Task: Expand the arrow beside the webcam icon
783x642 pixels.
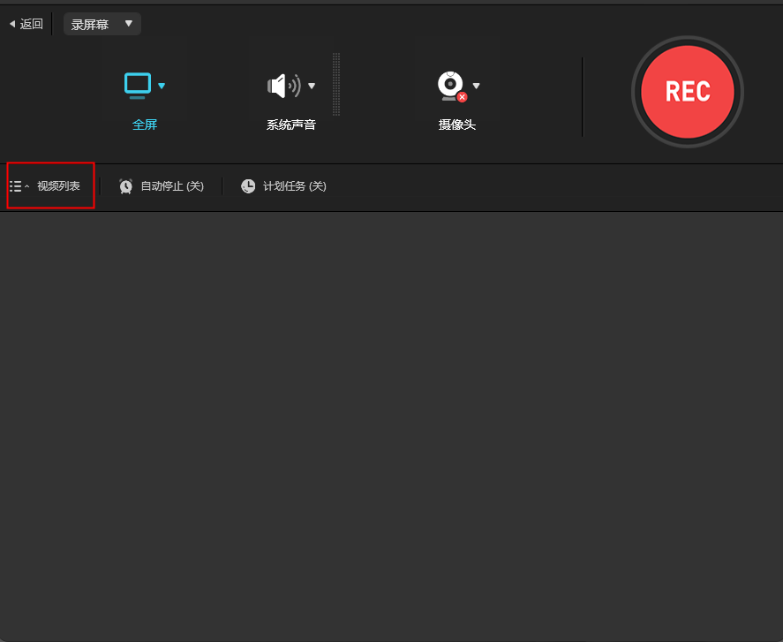Action: coord(477,86)
